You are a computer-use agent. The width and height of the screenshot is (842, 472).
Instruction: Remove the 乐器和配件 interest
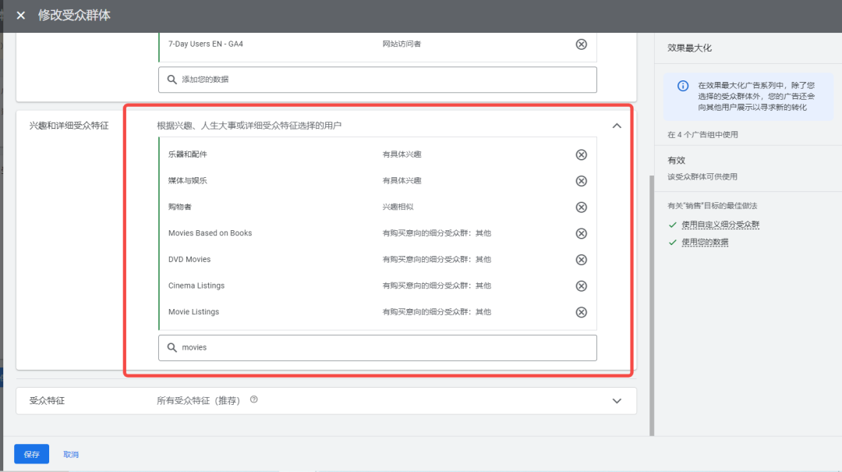coord(581,154)
